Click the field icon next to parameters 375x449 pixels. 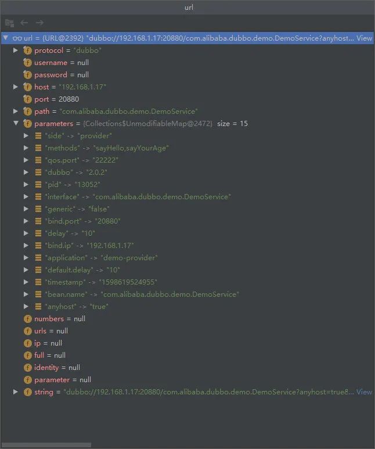click(27, 124)
